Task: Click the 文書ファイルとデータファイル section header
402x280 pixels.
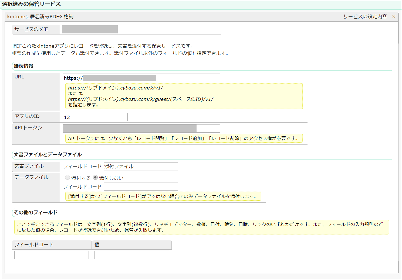Action: click(x=47, y=155)
